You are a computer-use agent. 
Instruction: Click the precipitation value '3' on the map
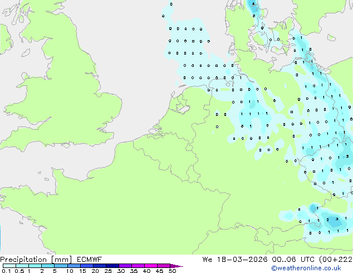[337, 219]
